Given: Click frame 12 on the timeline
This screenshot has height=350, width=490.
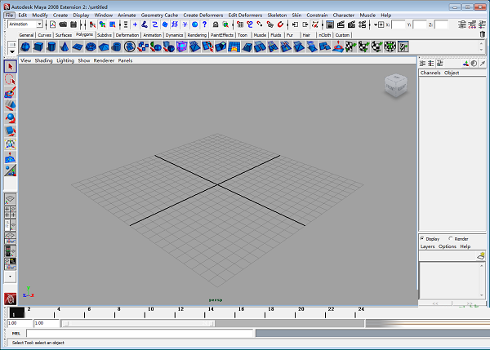Looking at the screenshot, I should (180, 312).
